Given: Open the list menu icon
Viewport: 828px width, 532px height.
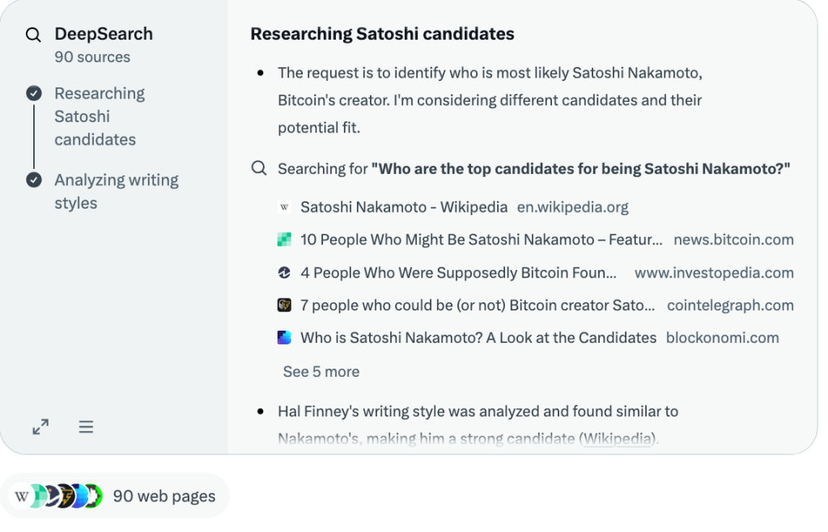Looking at the screenshot, I should pos(86,427).
